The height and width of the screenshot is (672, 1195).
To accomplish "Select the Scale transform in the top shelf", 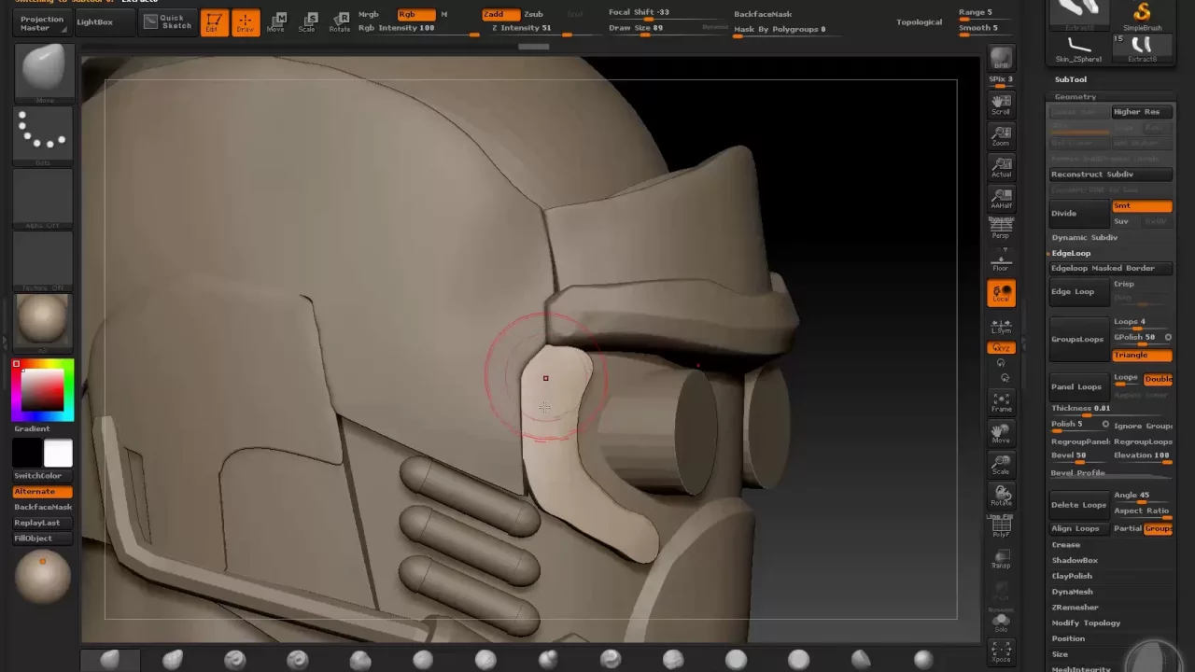I will (307, 22).
